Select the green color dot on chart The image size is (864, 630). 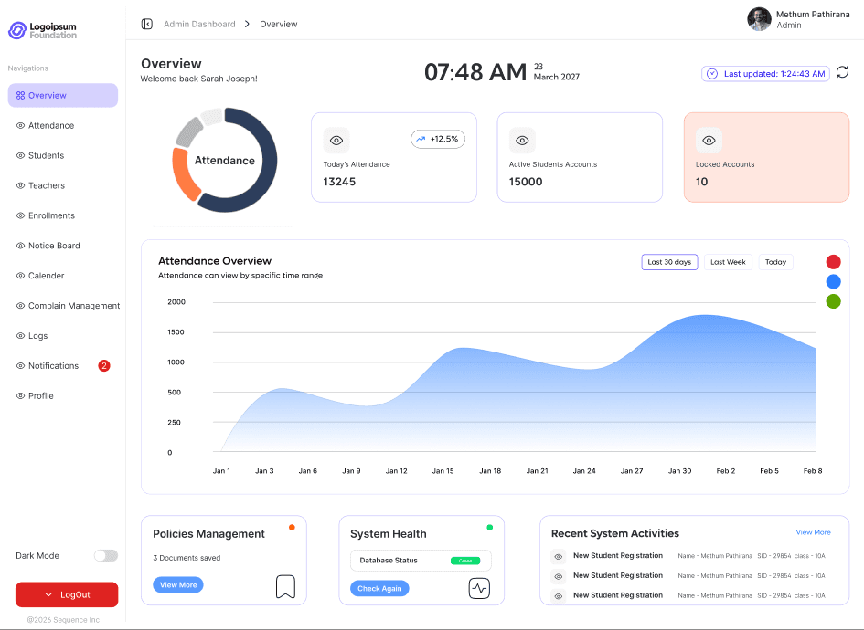point(833,301)
